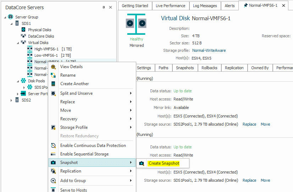Screen dimensions: 293x192
Task: Open the Replace submenu
Action: point(92,102)
